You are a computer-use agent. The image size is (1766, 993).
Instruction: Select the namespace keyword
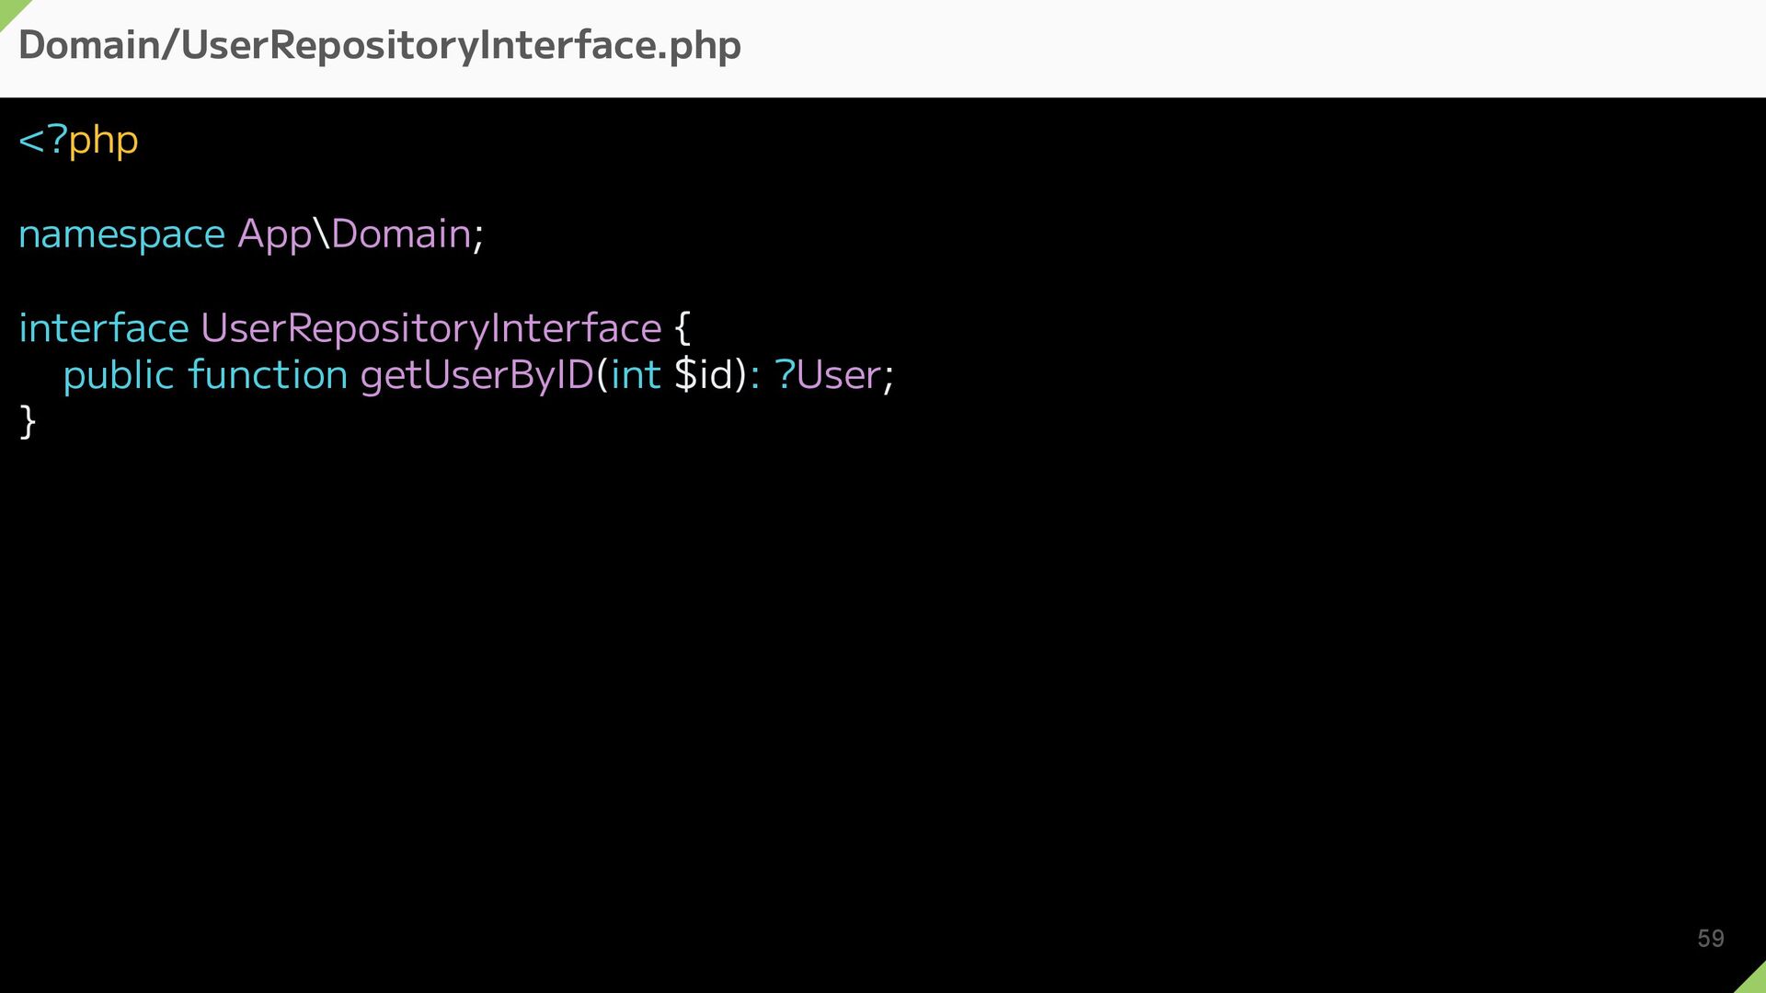click(x=121, y=235)
